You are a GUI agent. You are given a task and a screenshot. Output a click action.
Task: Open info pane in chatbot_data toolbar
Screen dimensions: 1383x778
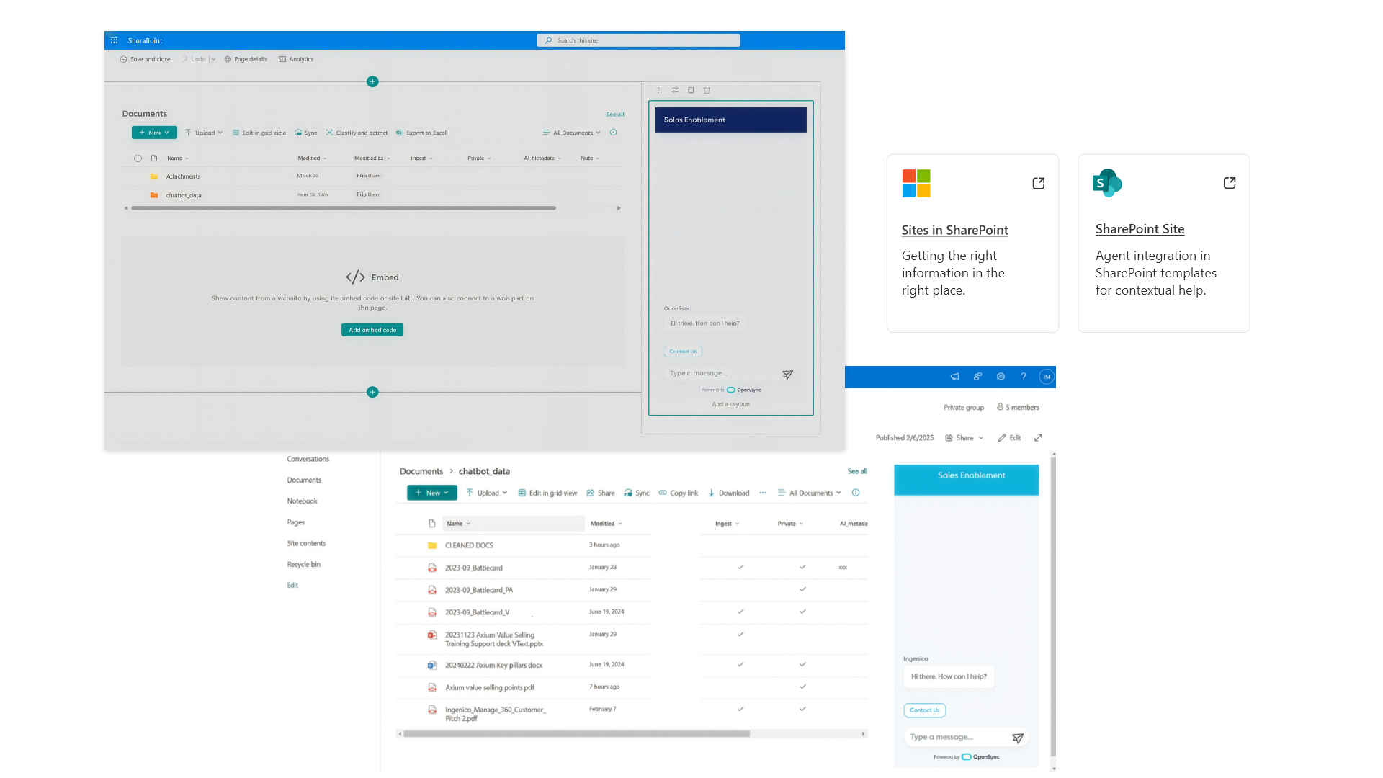[856, 493]
